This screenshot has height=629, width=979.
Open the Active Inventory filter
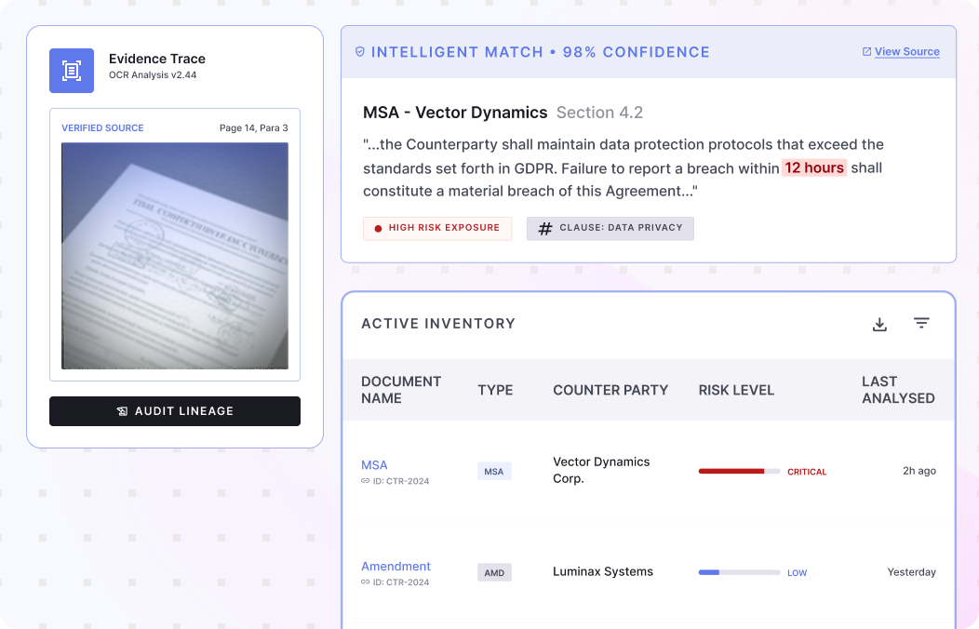pyautogui.click(x=921, y=323)
